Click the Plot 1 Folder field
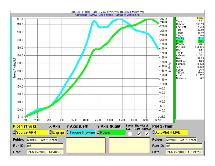Image resolution: width=215 pixels, height=166 pixels. (42, 140)
